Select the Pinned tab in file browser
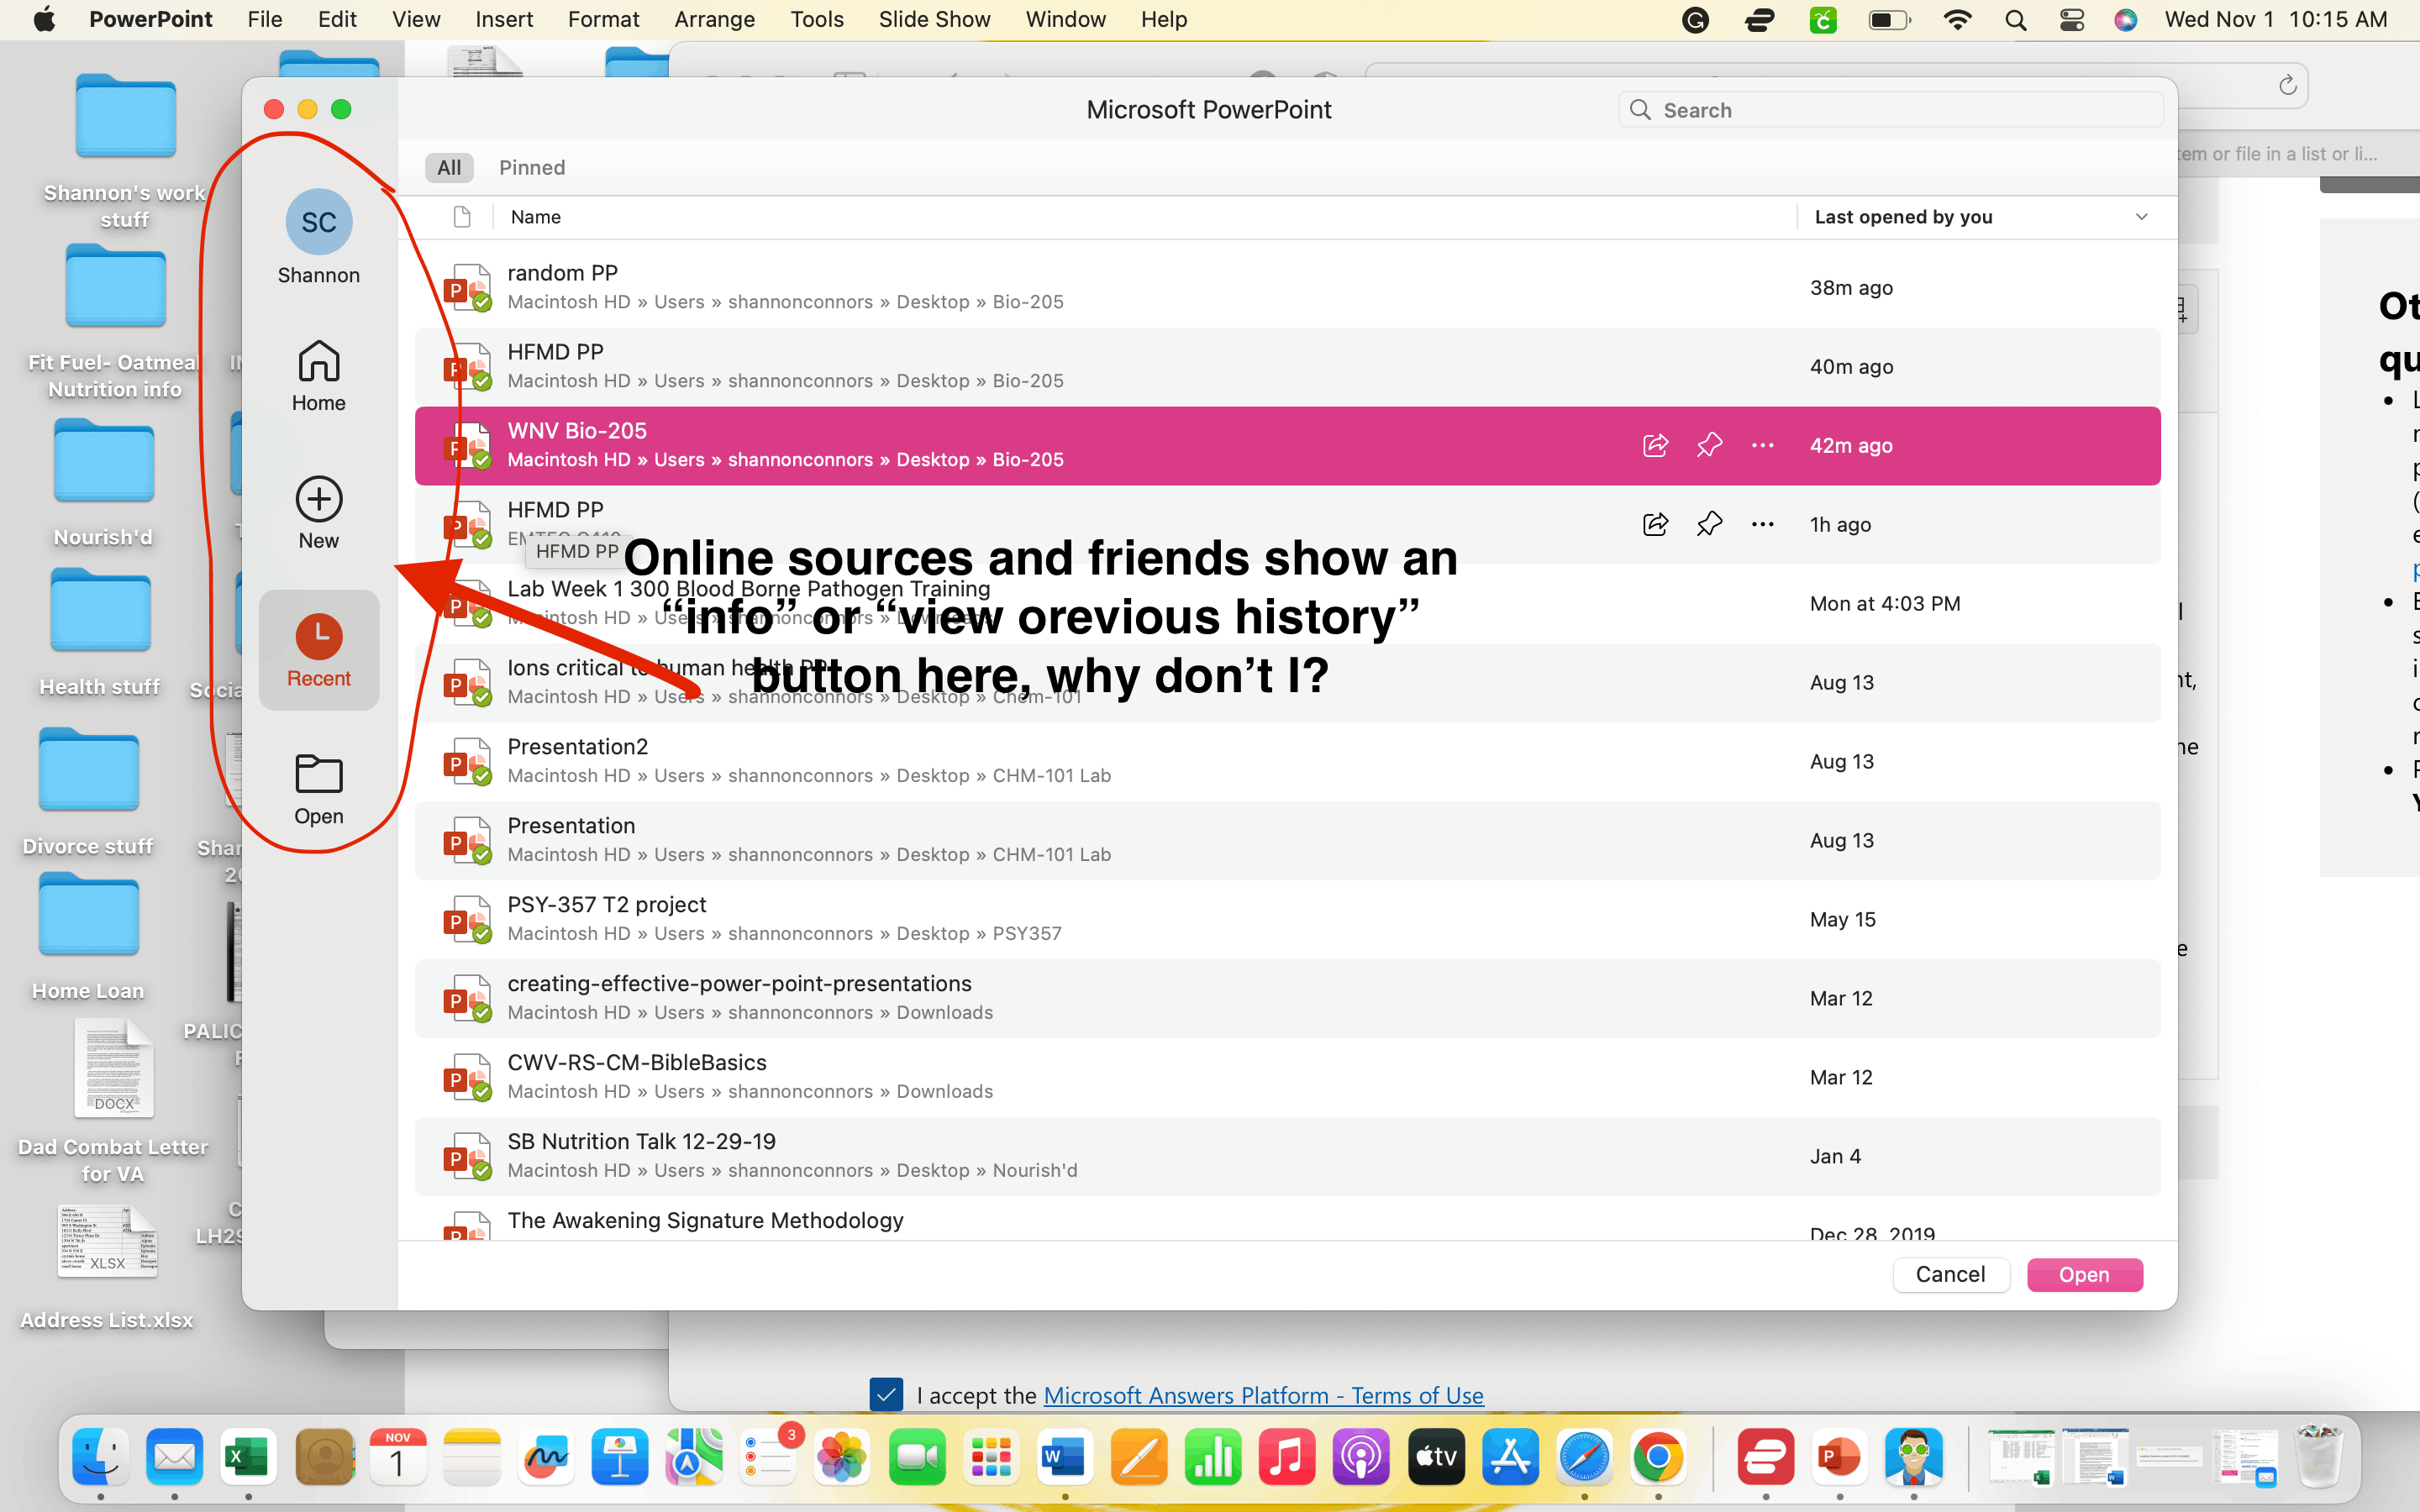Viewport: 2420px width, 1512px height. [x=533, y=165]
